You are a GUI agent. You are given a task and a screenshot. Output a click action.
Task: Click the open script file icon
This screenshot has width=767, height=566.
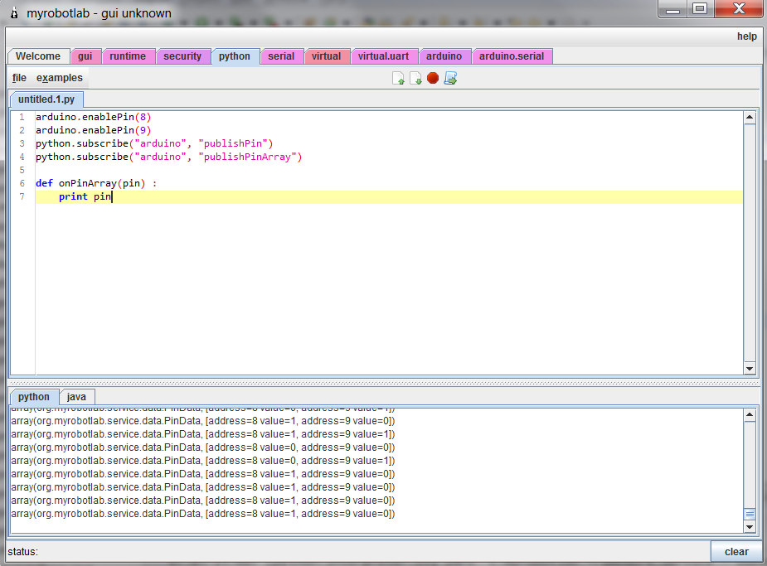tap(398, 78)
